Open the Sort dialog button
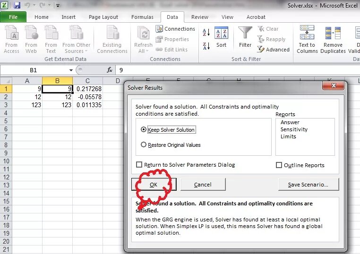 coord(221,37)
